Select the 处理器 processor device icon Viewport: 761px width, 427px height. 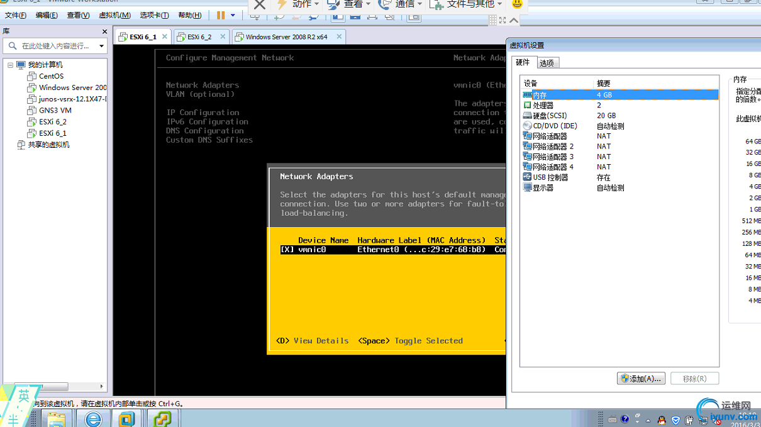click(527, 105)
